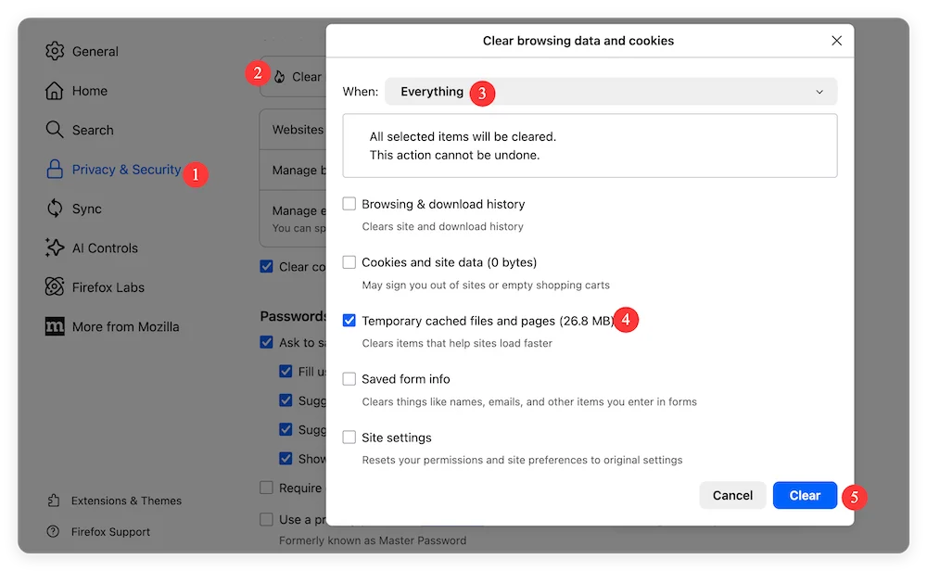Open Search settings via the magnifier icon
The width and height of the screenshot is (927, 571).
(x=55, y=130)
